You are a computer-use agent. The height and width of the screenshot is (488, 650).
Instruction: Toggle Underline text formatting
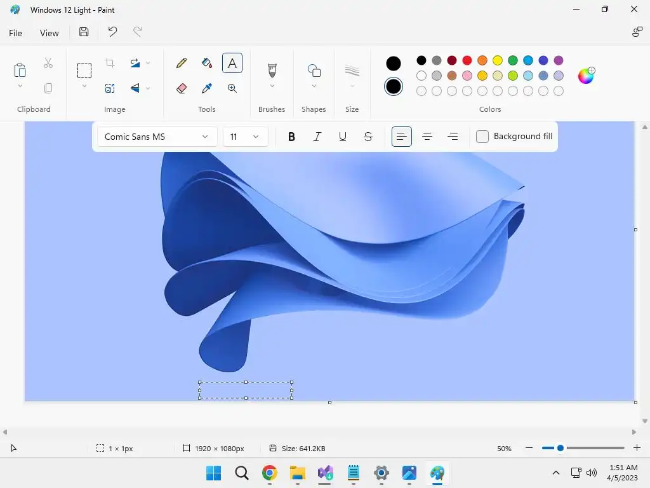coord(342,137)
